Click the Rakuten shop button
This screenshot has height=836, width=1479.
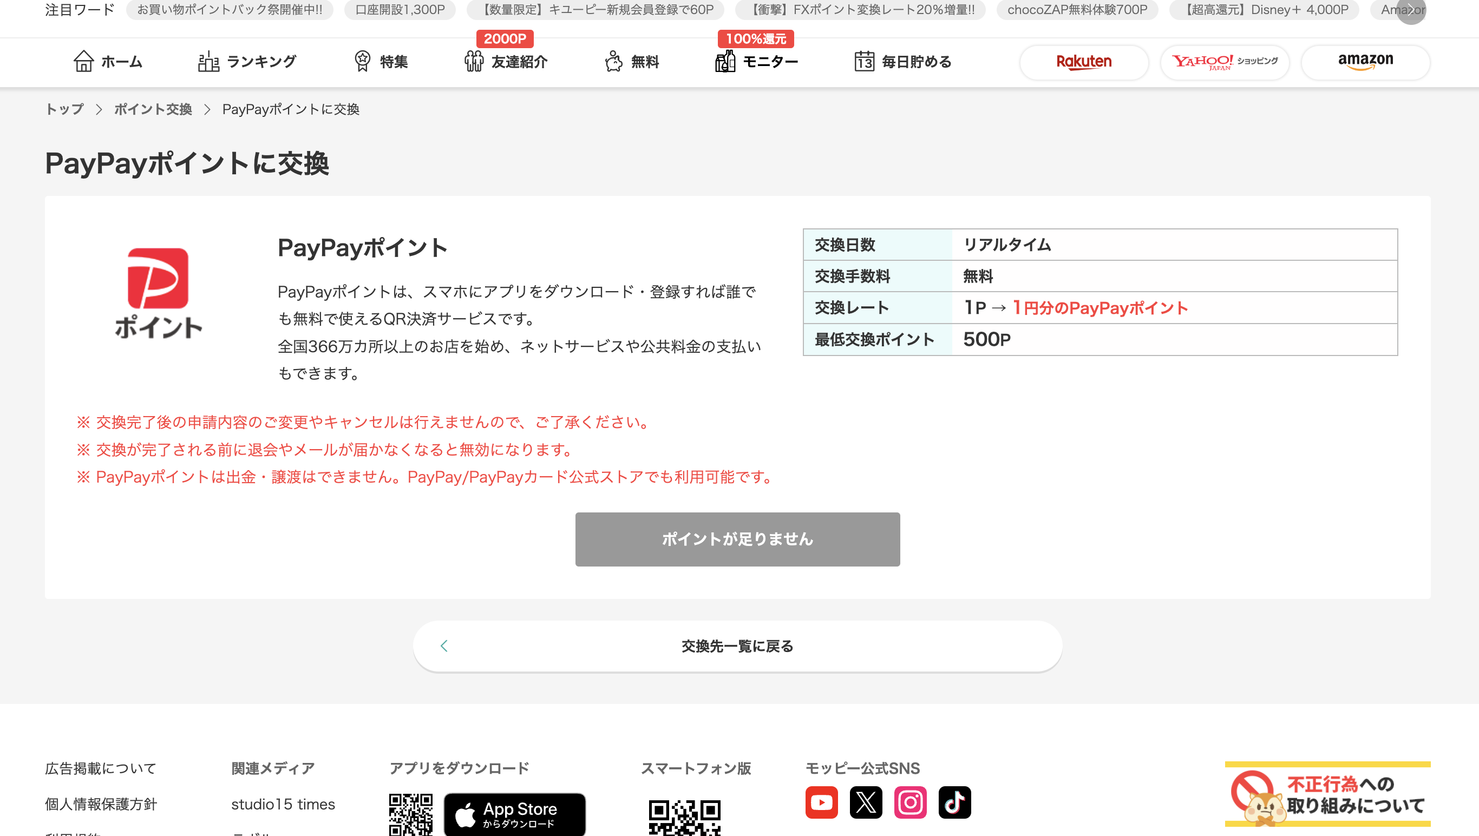click(x=1084, y=62)
